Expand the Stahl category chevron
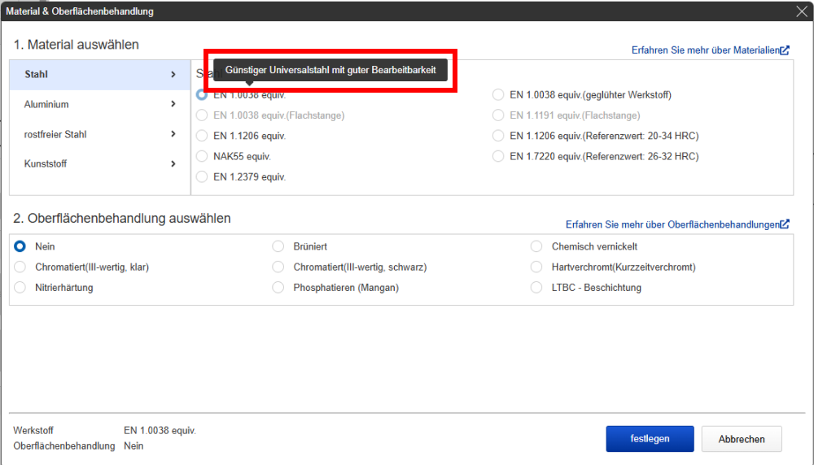 [173, 74]
